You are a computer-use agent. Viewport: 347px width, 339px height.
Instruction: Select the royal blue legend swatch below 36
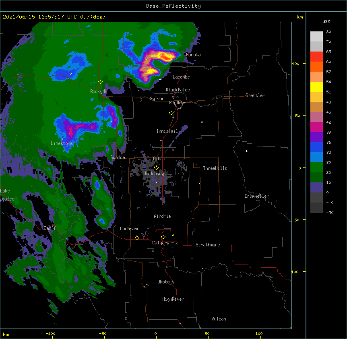(316, 147)
